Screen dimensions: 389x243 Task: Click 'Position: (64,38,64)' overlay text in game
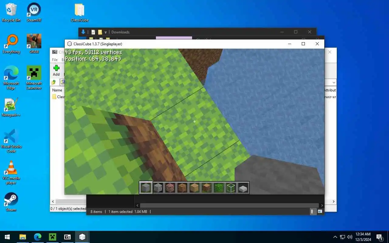(93, 59)
